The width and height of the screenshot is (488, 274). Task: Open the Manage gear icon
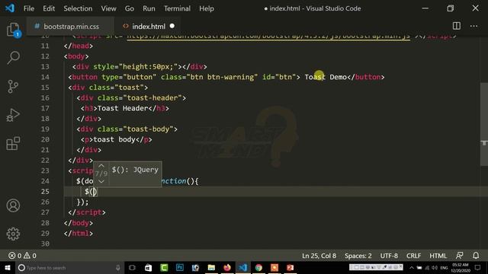13,234
